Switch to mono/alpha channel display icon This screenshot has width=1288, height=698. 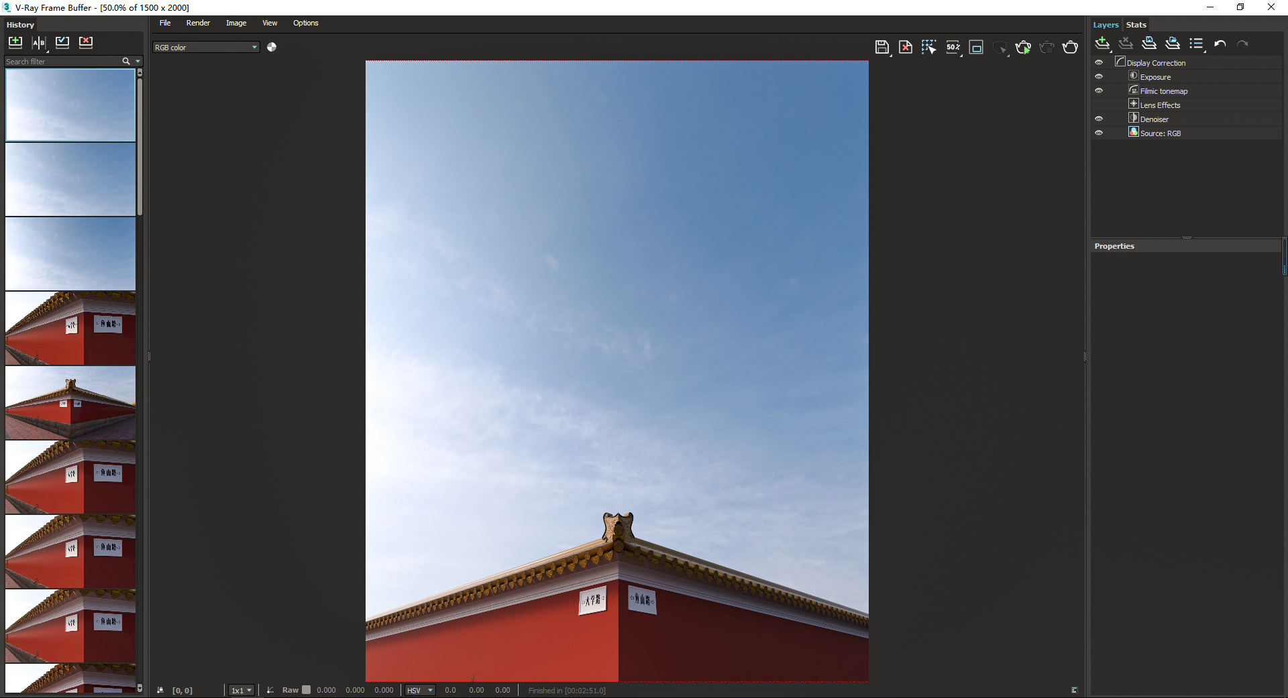coord(272,47)
